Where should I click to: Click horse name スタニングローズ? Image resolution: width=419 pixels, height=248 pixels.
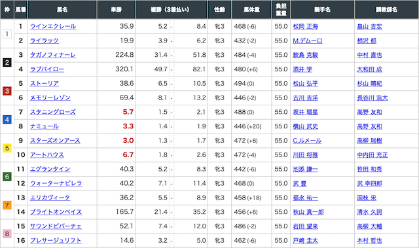point(53,112)
